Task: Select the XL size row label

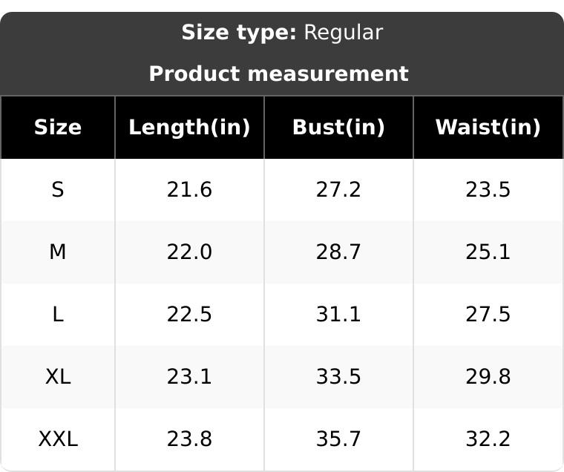Action: click(x=58, y=377)
